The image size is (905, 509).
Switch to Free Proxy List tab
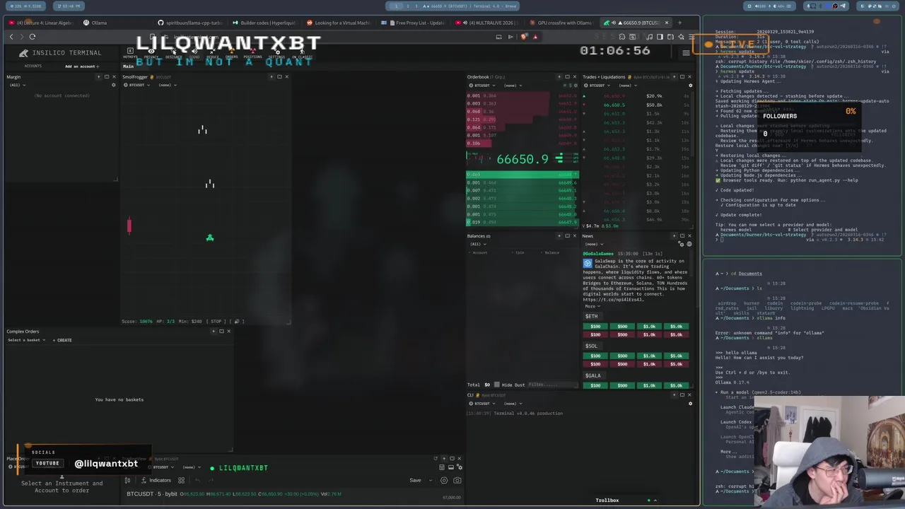(412, 23)
